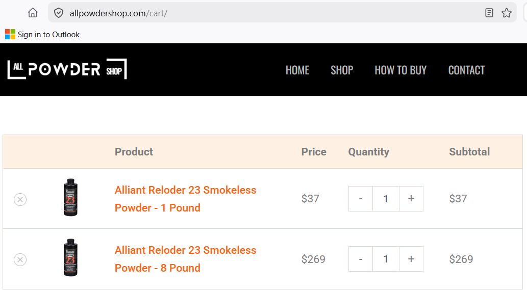Click the 1 Pound product thumbnail
Image resolution: width=527 pixels, height=291 pixels.
coord(71,198)
